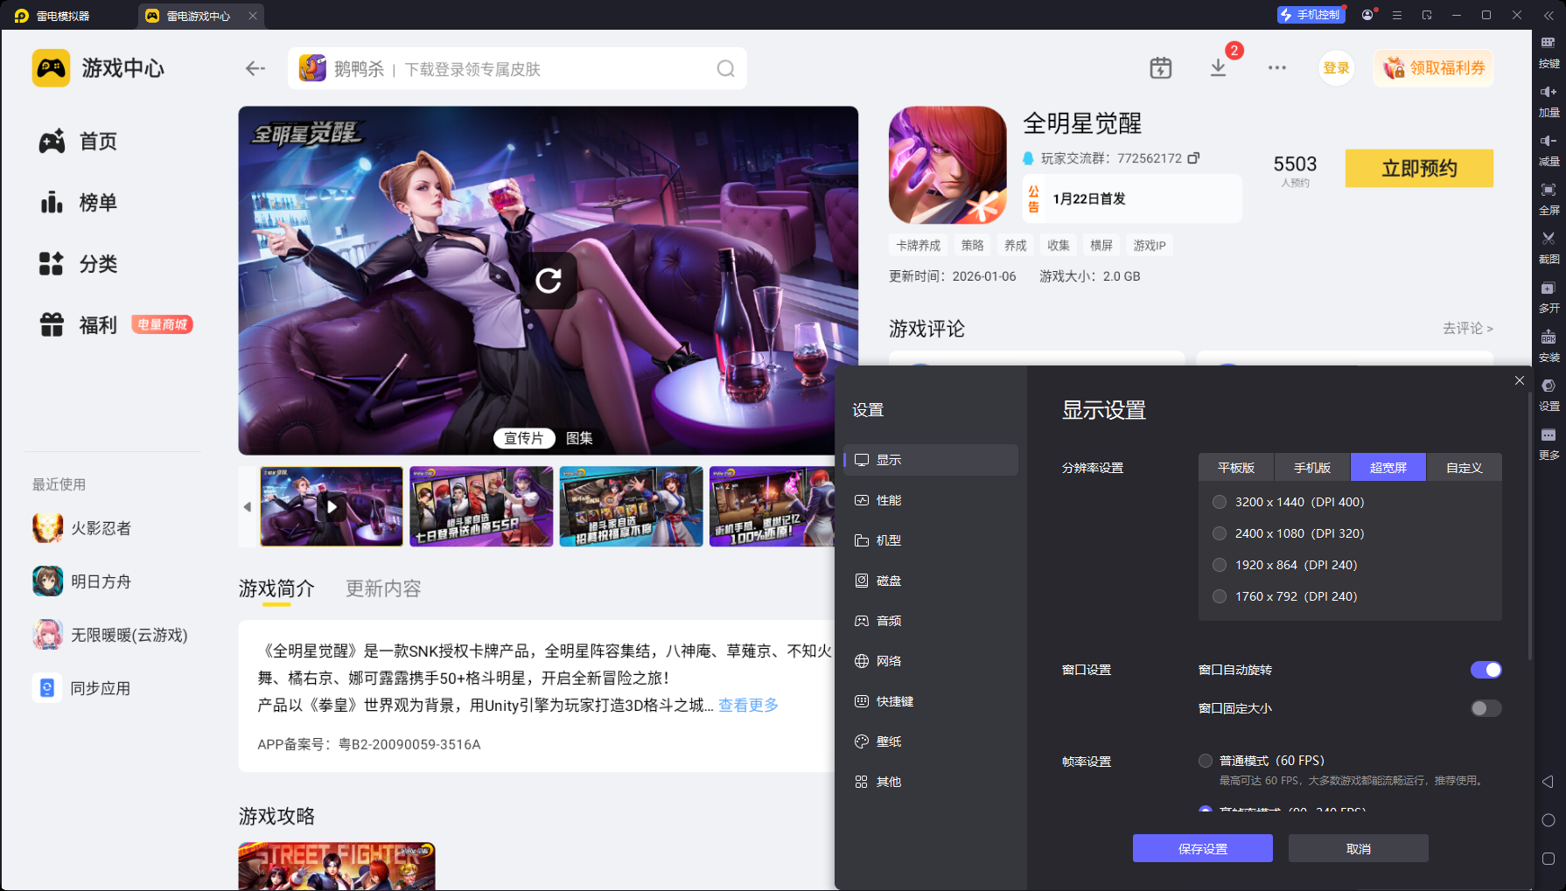Click the search magnifier icon
Image resolution: width=1566 pixels, height=891 pixels.
(725, 68)
